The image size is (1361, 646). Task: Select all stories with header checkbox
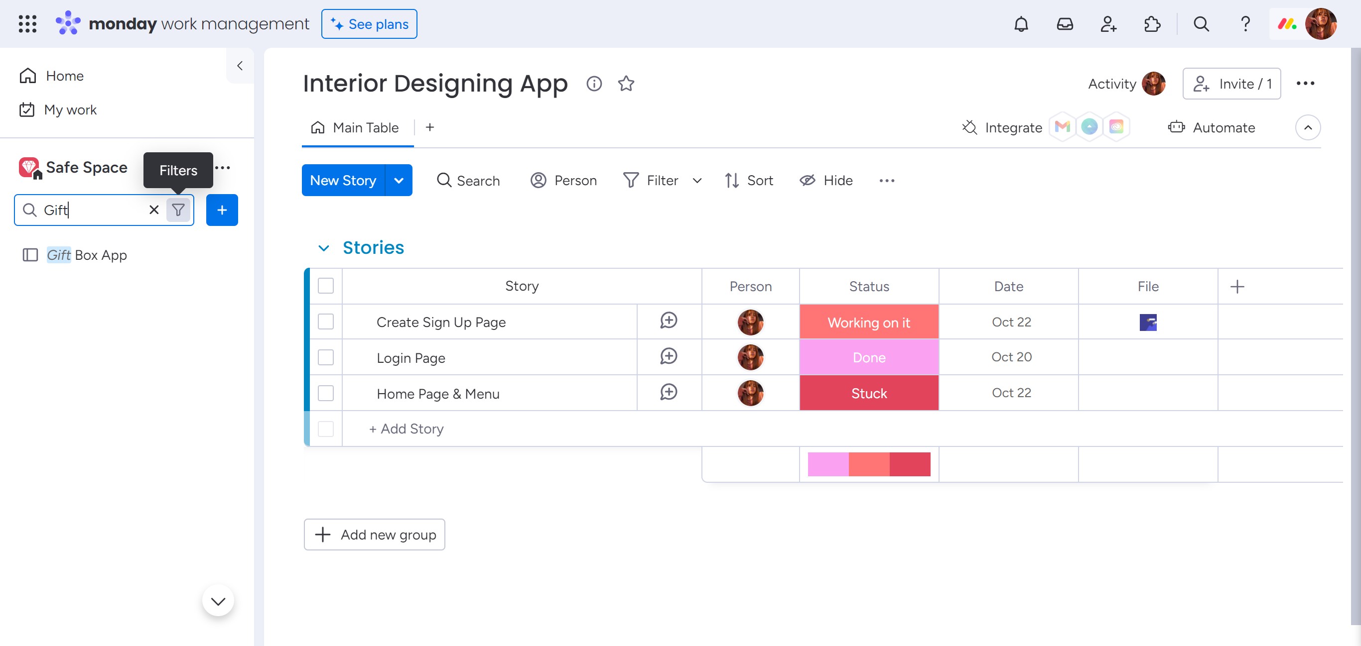325,286
